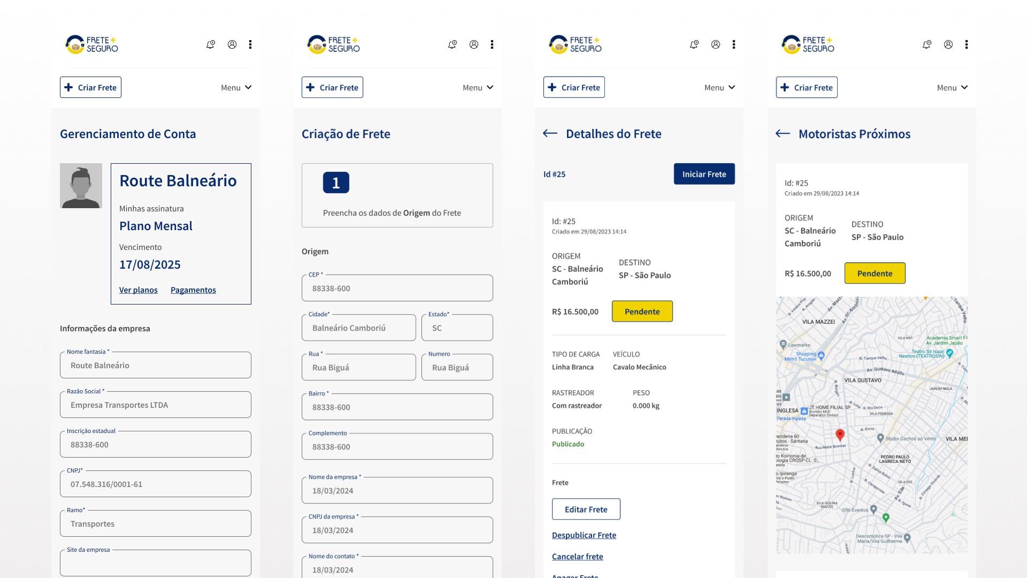Click the CEP input field

(x=397, y=288)
